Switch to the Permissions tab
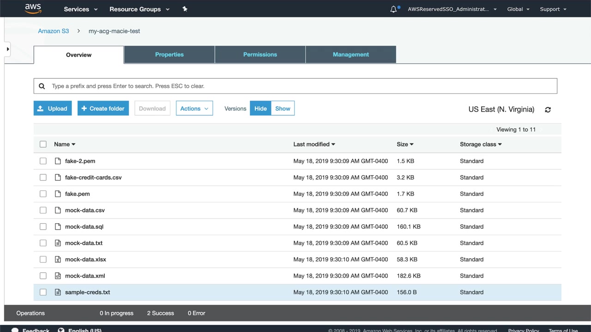Viewport: 591px width, 332px height. click(x=260, y=54)
